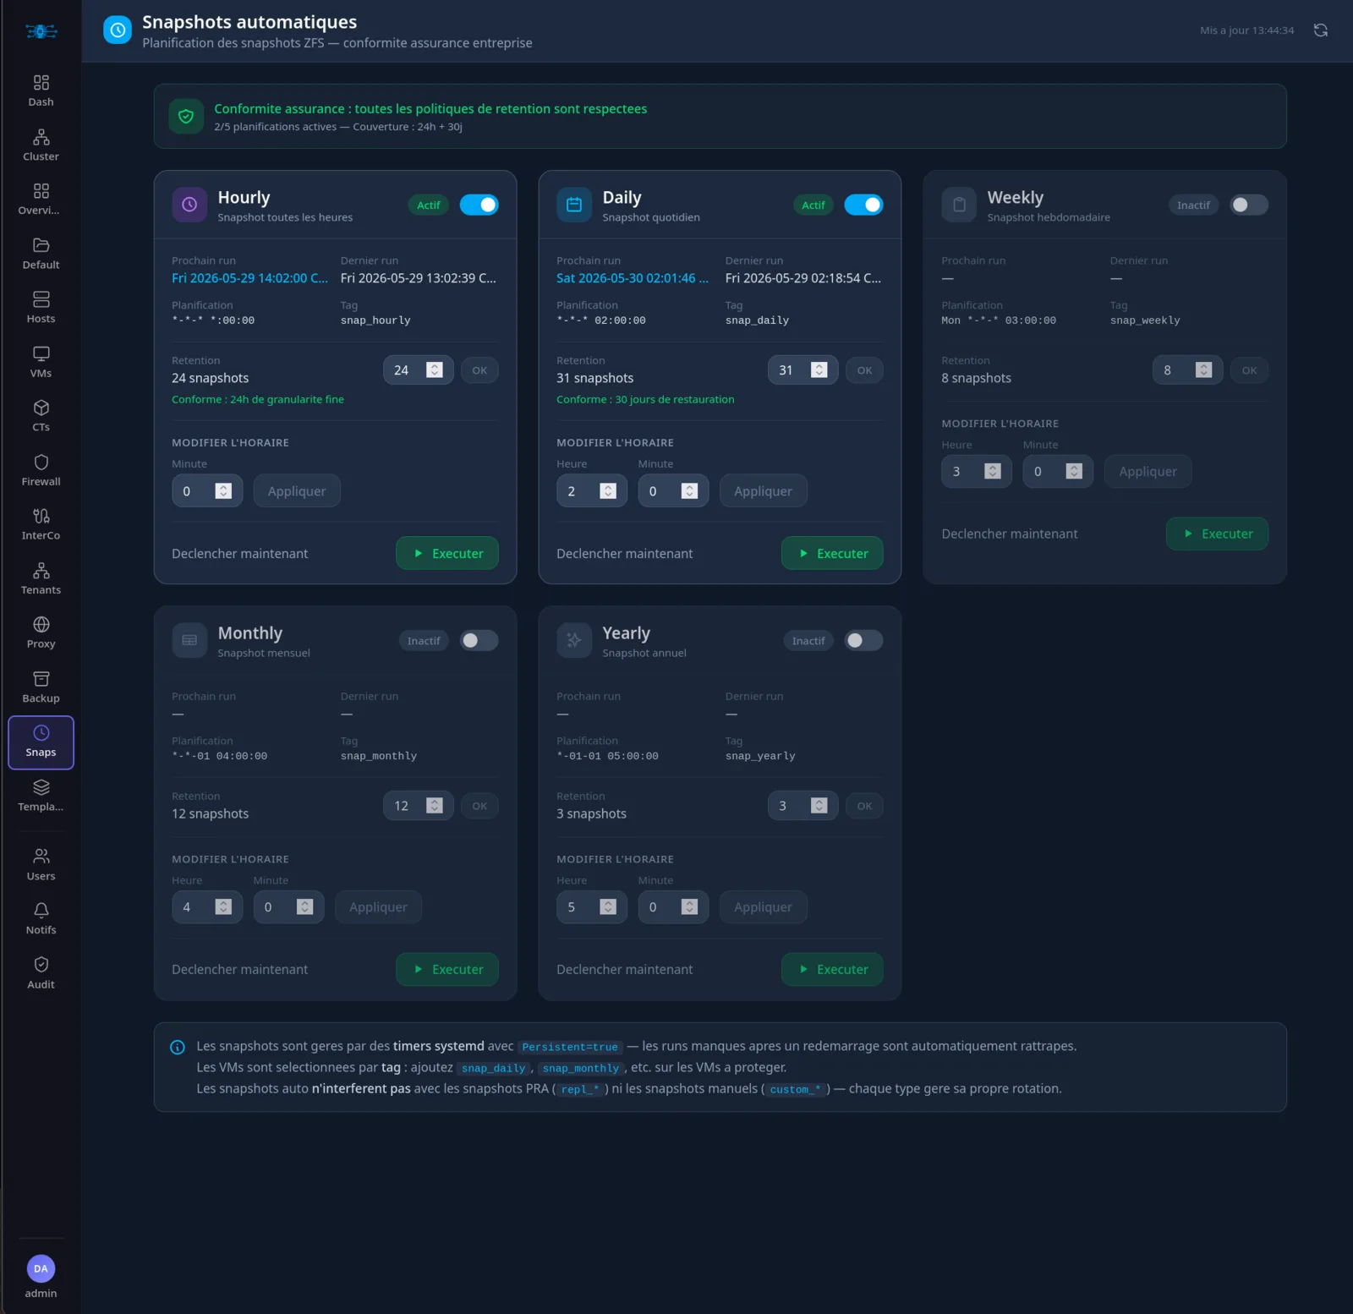Adjust the Hourly retention stepper arrows
The image size is (1353, 1314).
[435, 370]
